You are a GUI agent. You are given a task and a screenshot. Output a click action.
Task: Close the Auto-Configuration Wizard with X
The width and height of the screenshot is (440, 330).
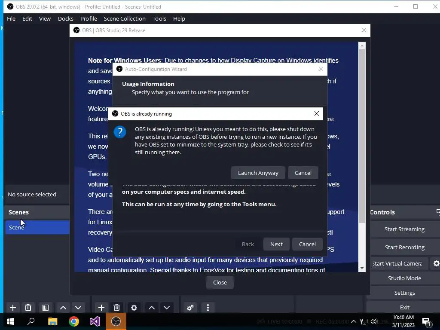click(321, 69)
